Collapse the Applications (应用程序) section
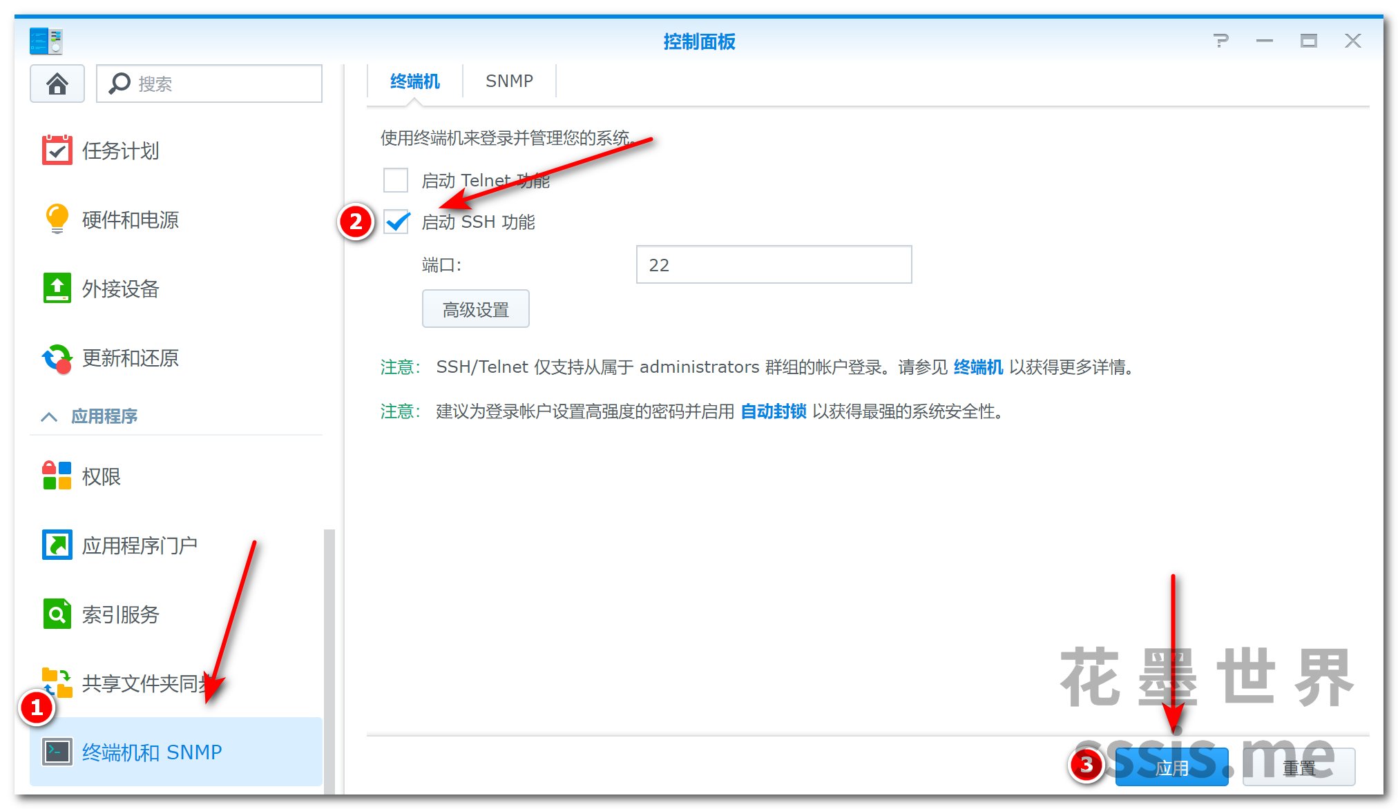The width and height of the screenshot is (1398, 809). (x=49, y=416)
